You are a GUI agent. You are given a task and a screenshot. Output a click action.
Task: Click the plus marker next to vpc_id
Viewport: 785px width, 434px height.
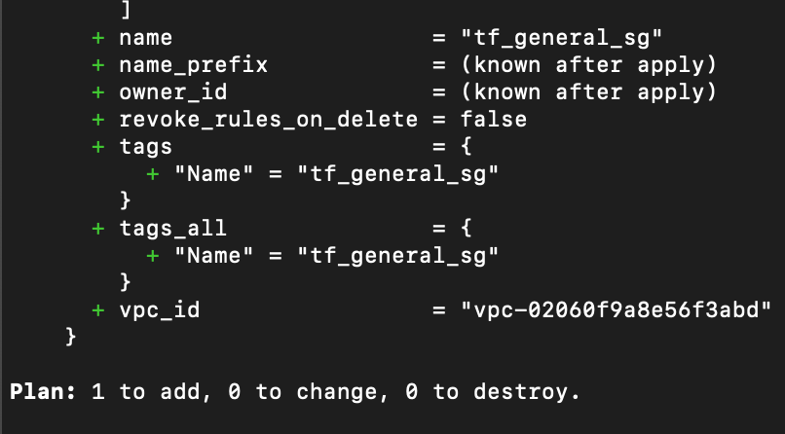click(98, 310)
